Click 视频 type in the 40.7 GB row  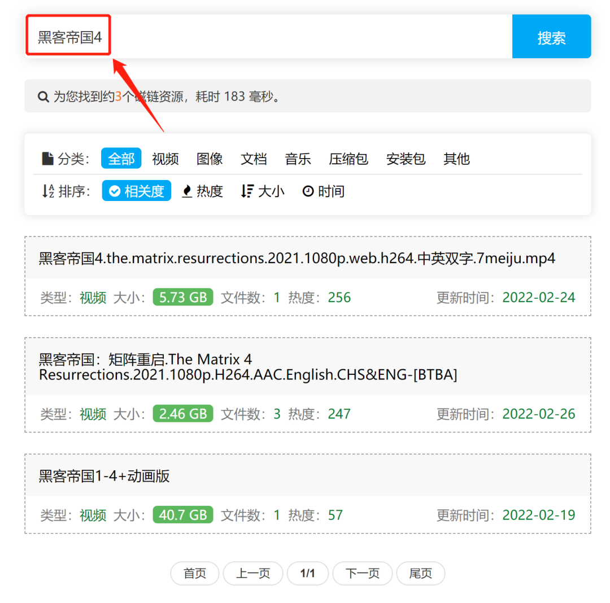(93, 515)
